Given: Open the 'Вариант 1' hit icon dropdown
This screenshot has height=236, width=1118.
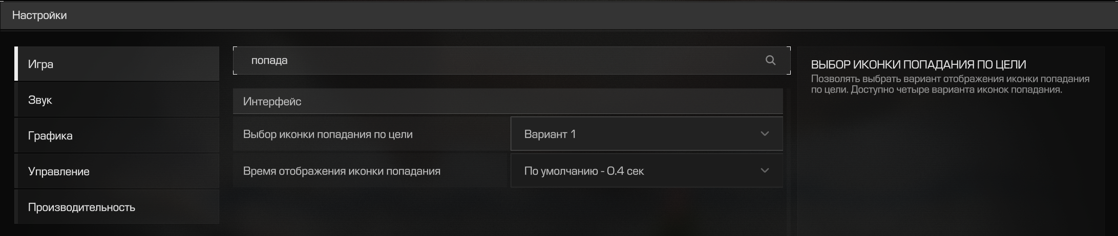Looking at the screenshot, I should [647, 134].
